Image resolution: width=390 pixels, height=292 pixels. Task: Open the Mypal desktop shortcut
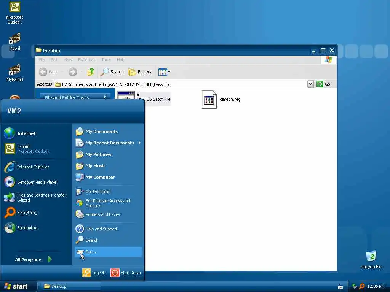14,42
